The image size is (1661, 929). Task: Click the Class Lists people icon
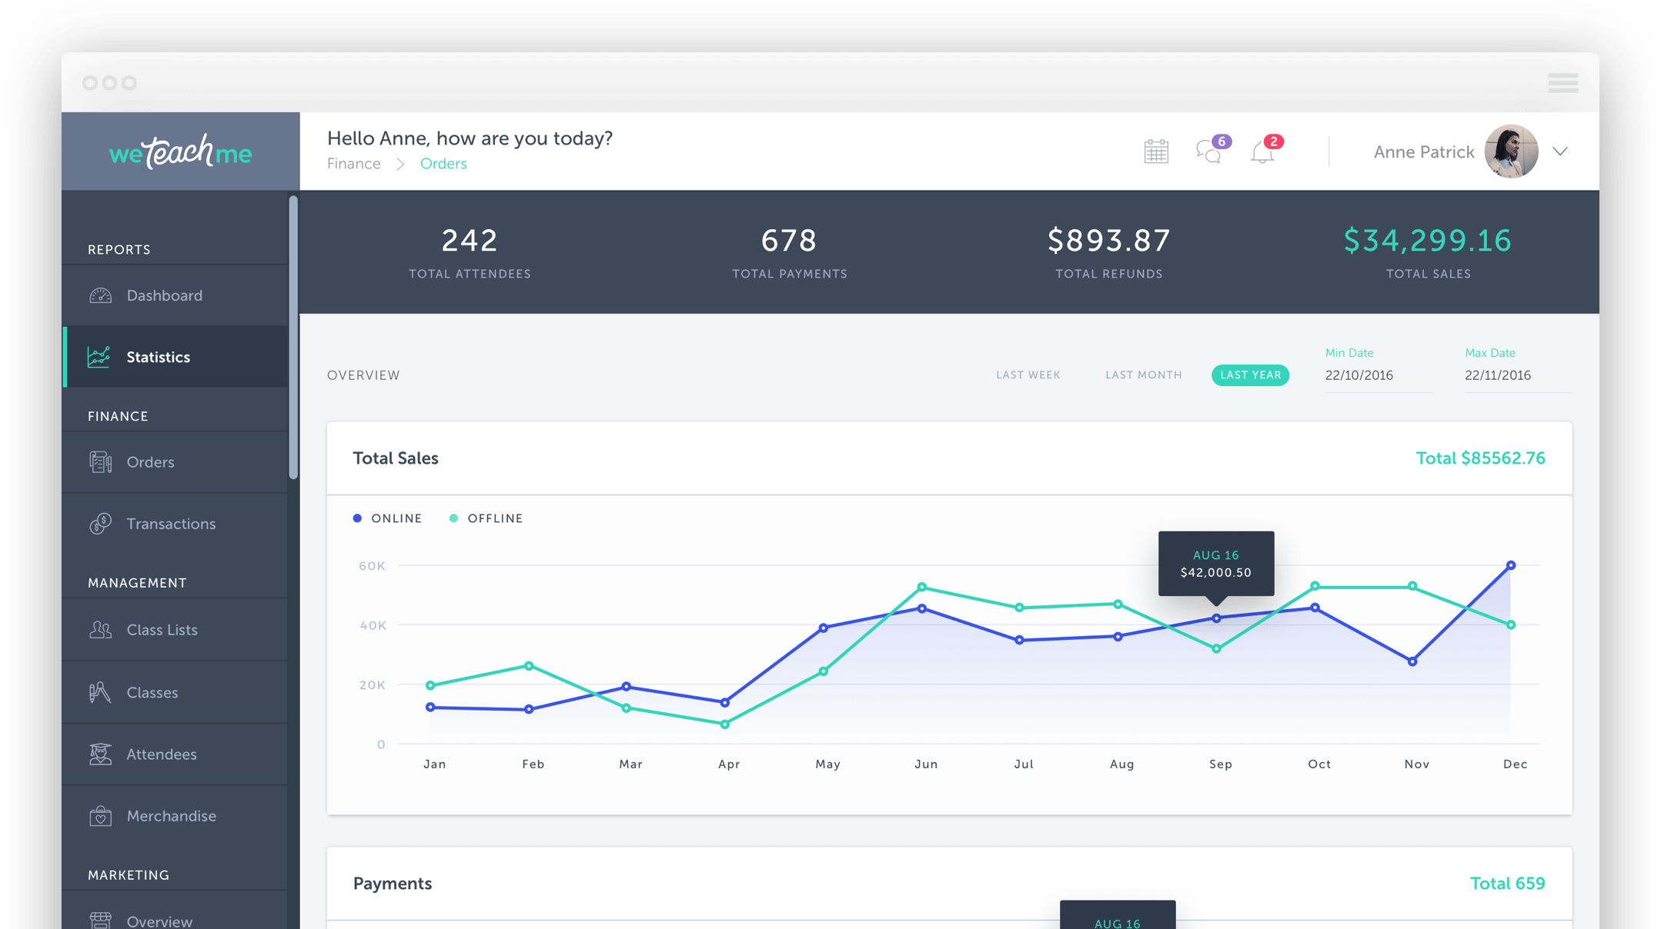[x=100, y=630]
